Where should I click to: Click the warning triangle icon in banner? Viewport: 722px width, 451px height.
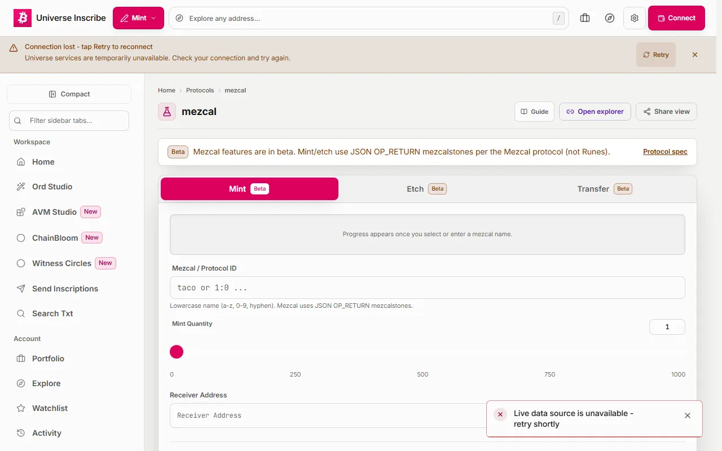tap(14, 48)
